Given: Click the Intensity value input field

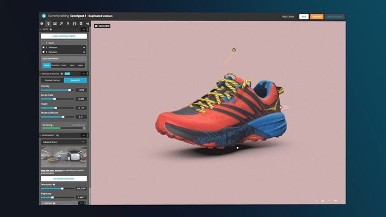Looking at the screenshot, I should [81, 90].
